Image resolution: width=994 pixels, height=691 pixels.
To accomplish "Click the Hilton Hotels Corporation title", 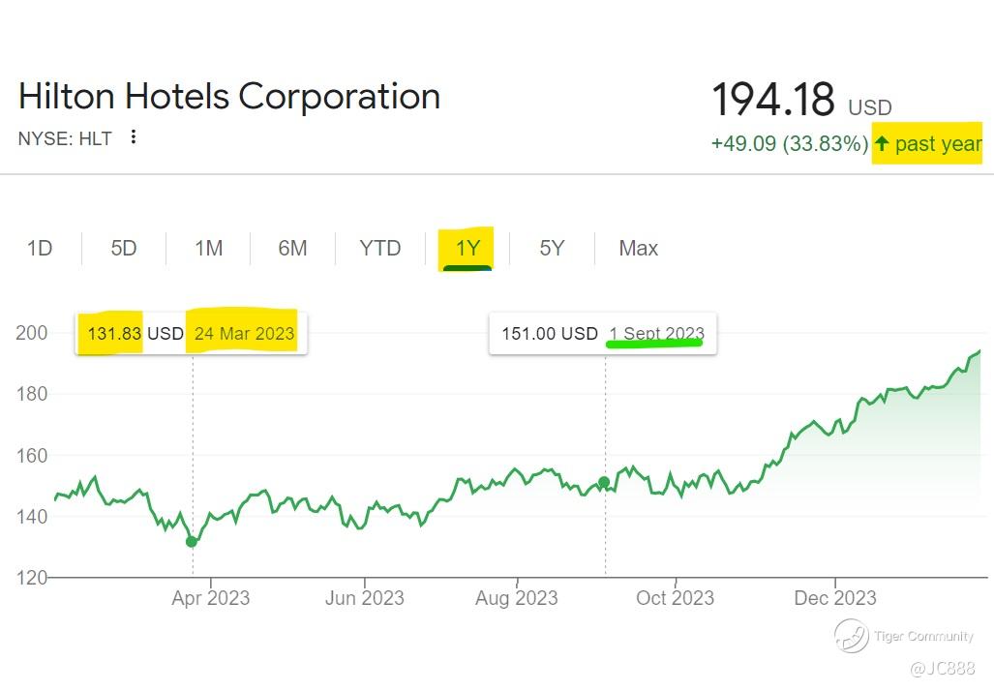I will pos(229,97).
